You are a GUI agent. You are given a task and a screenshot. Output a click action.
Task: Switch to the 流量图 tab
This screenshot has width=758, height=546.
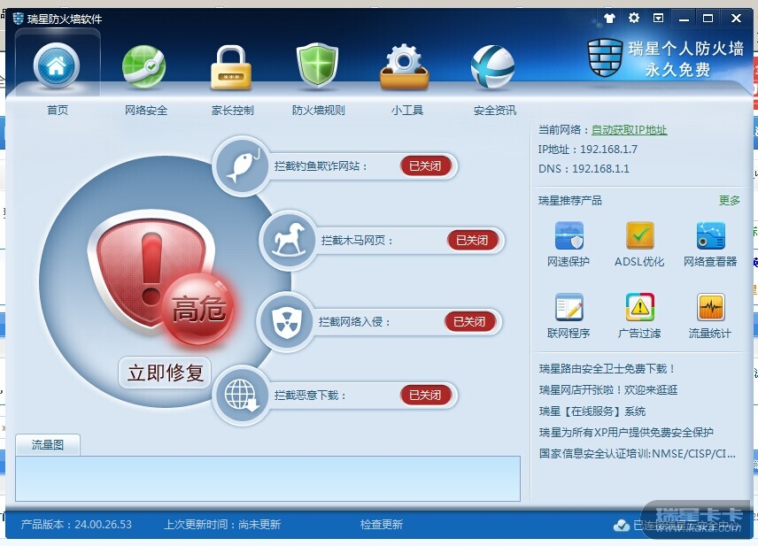point(48,445)
